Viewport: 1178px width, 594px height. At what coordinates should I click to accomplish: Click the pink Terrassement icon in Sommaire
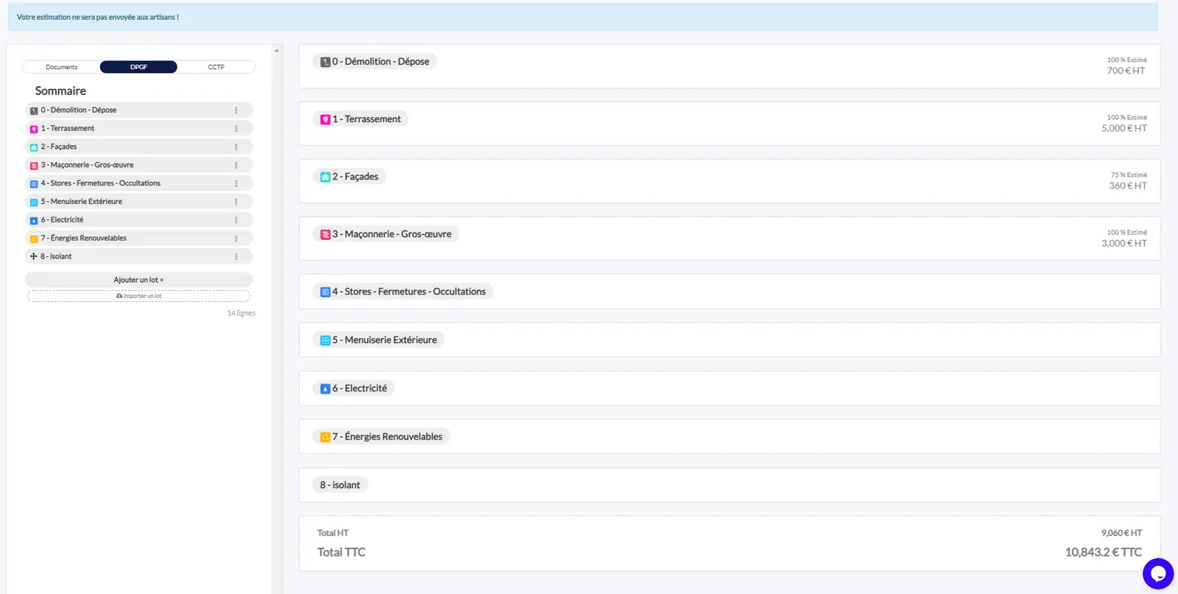(34, 129)
